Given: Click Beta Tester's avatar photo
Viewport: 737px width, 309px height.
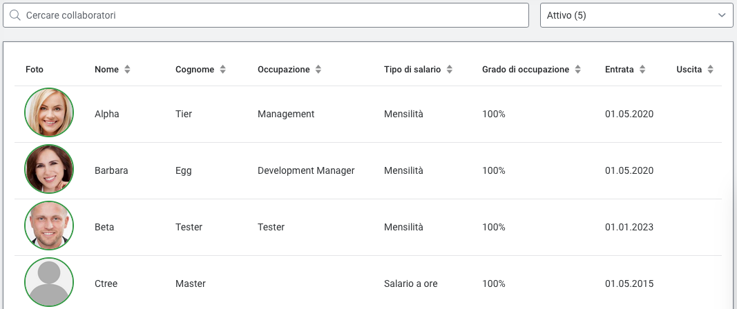Looking at the screenshot, I should (49, 226).
